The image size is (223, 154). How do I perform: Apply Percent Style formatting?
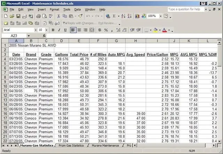(106, 30)
